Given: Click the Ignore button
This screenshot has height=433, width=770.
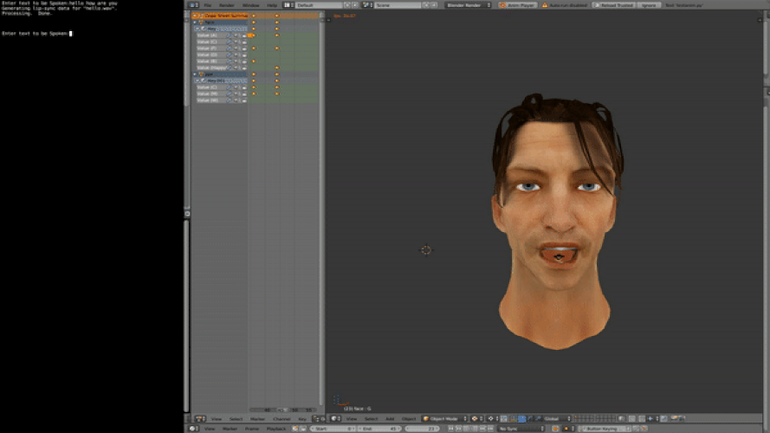Looking at the screenshot, I should click(648, 5).
